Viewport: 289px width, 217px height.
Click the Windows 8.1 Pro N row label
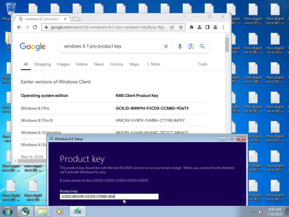point(37,120)
